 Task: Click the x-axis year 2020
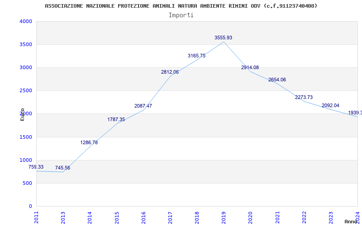click(x=251, y=217)
